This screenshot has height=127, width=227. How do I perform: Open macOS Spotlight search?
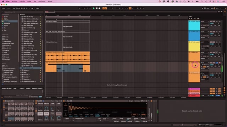(210, 1)
